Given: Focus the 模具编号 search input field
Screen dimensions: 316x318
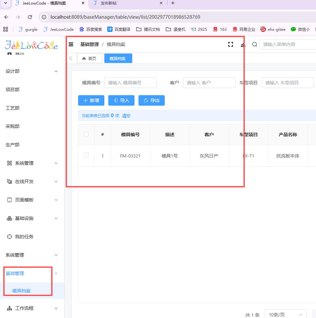Looking at the screenshot, I should [x=130, y=83].
